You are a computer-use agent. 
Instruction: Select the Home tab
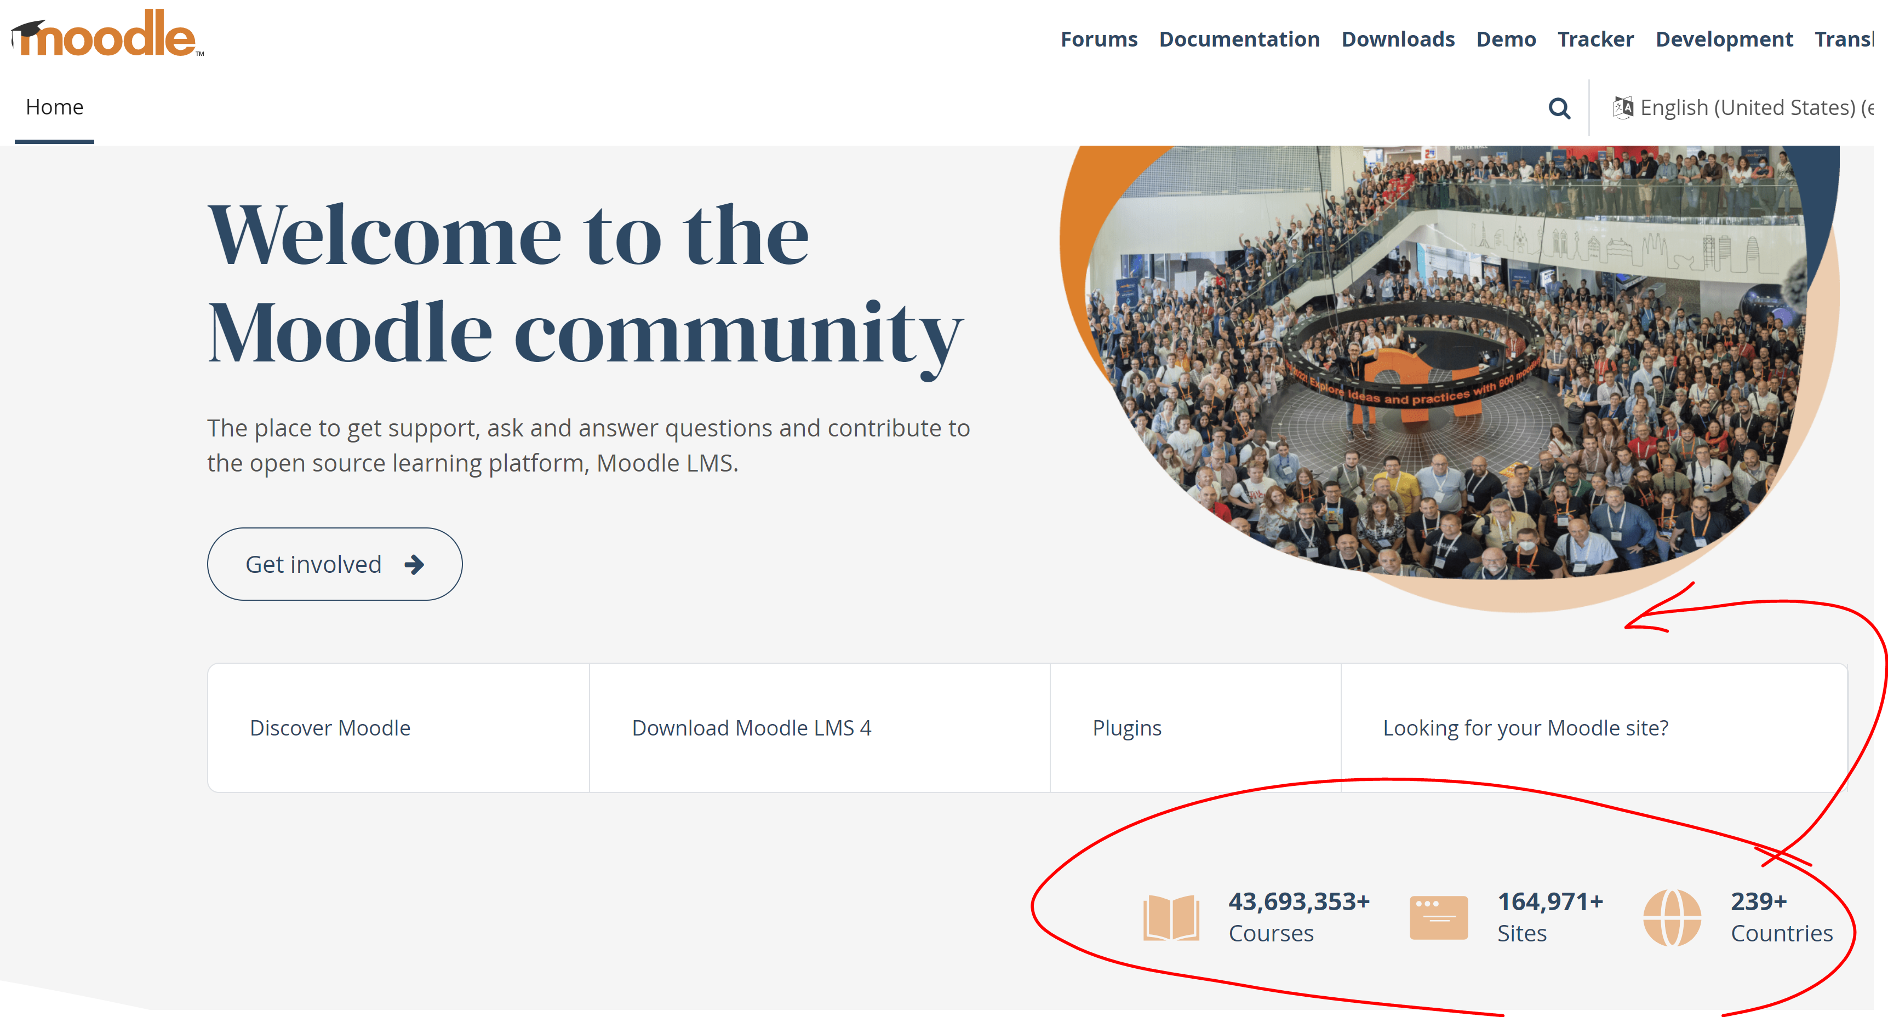(54, 107)
